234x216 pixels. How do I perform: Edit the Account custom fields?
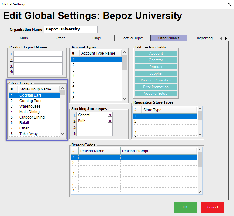[156, 53]
